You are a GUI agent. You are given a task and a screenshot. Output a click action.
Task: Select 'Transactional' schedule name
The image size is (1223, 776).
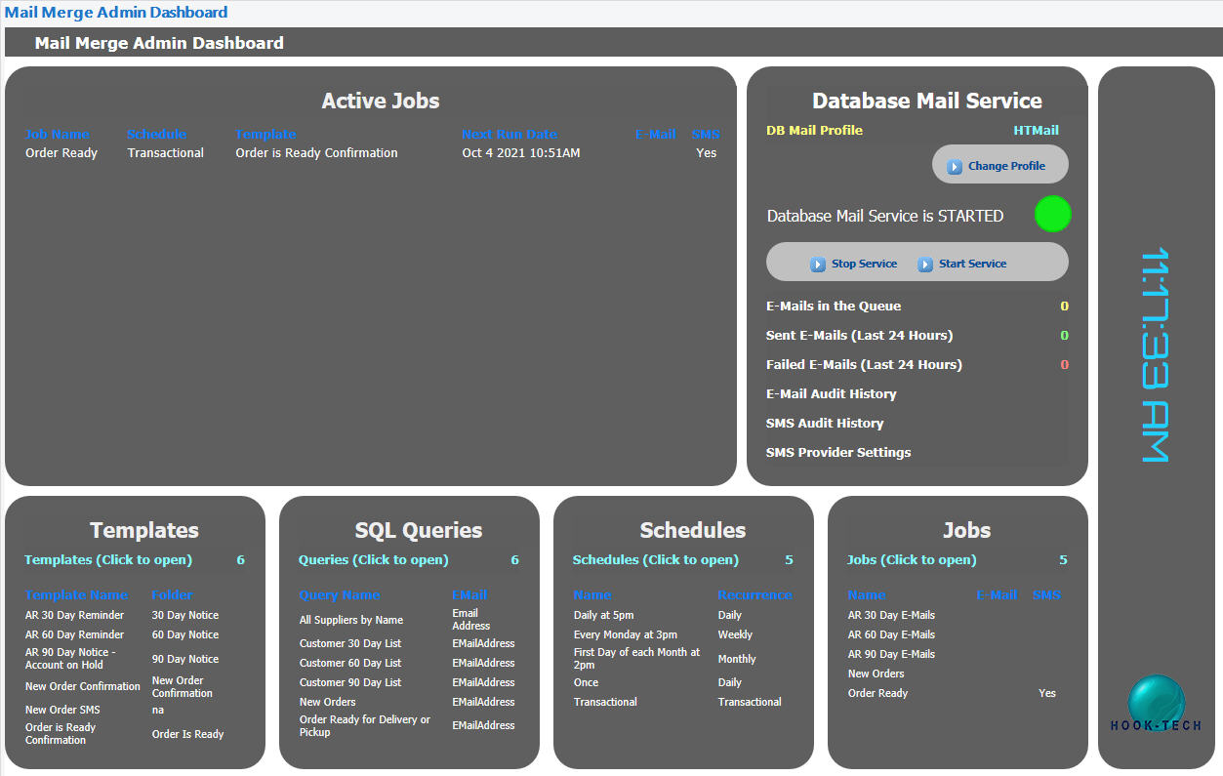pyautogui.click(x=605, y=703)
